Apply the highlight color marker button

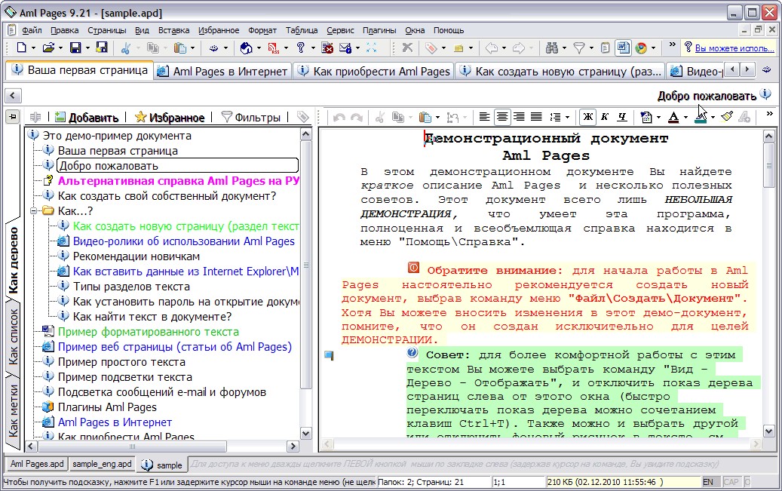[701, 117]
